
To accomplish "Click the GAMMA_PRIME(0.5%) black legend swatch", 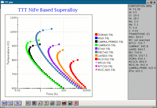I will pyautogui.click(x=96, y=41).
